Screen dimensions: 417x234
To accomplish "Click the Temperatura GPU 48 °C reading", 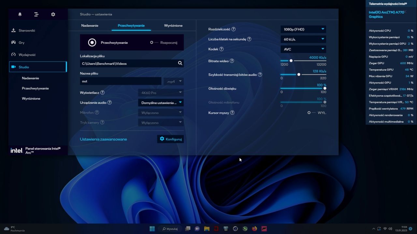I will (x=391, y=70).
